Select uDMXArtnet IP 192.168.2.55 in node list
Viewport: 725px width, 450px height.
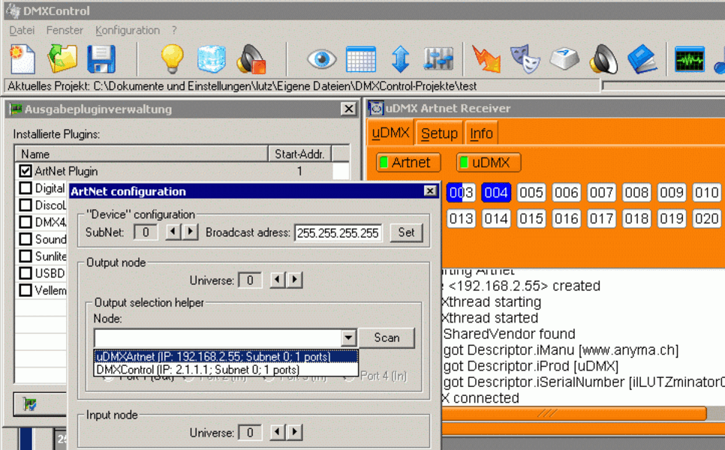click(x=226, y=356)
